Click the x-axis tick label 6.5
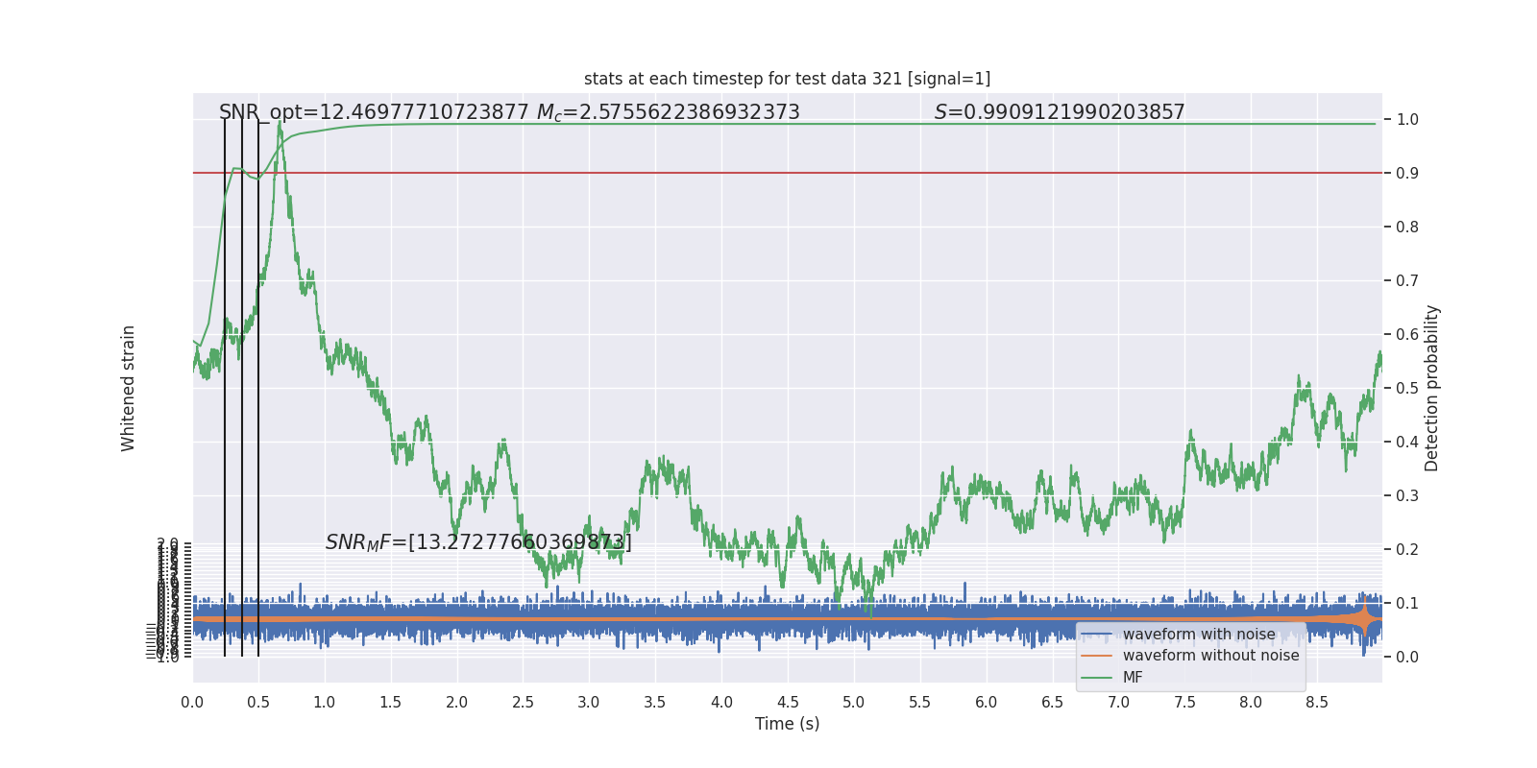The image size is (1537, 768). pos(1053,702)
